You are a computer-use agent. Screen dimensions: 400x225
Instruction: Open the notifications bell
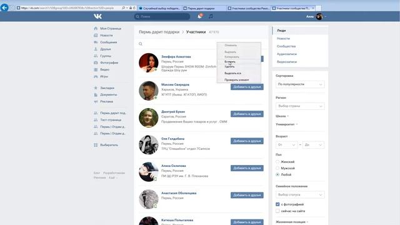pos(200,16)
